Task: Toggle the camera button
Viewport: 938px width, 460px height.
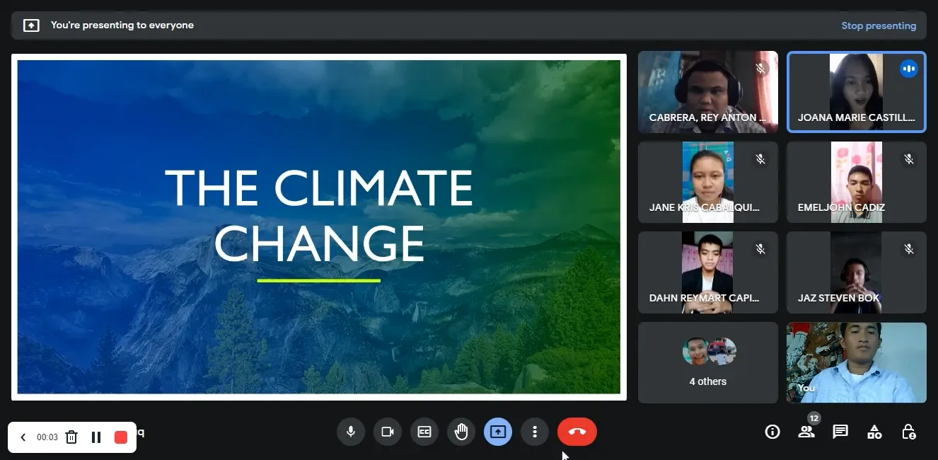Action: pos(387,432)
